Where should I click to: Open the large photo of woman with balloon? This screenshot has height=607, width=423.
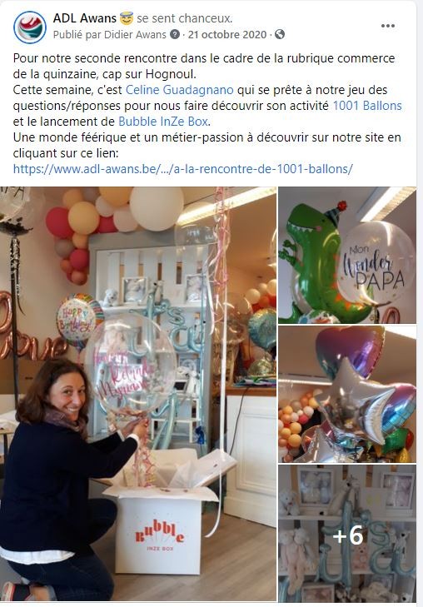pos(138,394)
